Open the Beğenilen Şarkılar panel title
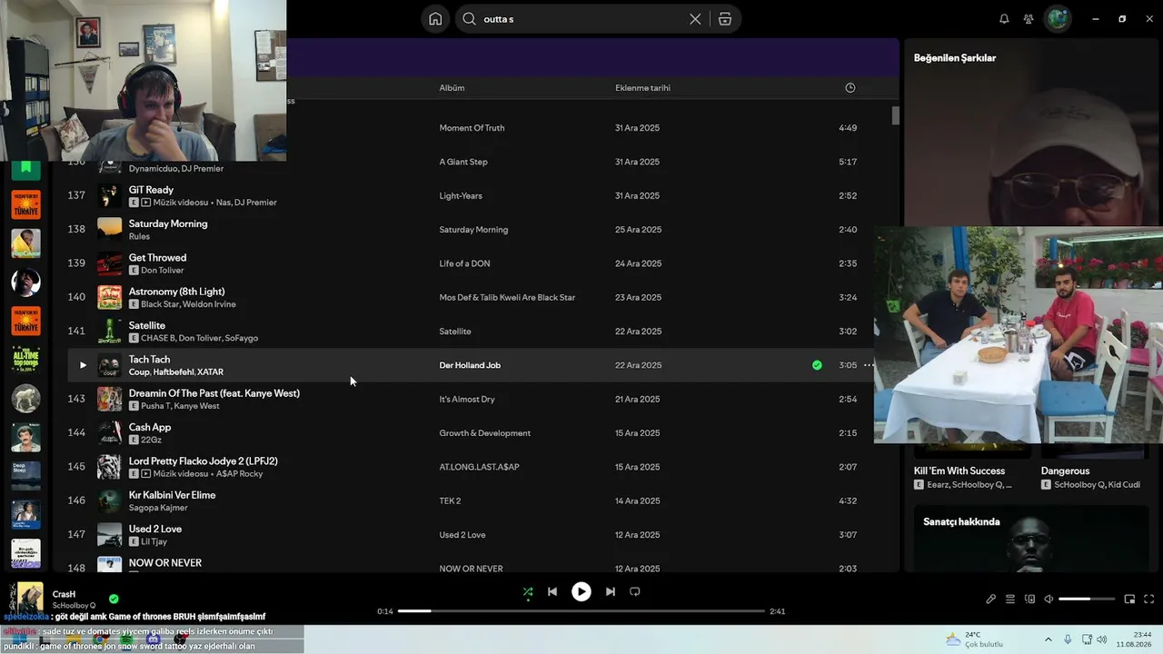This screenshot has width=1163, height=654. click(x=955, y=58)
